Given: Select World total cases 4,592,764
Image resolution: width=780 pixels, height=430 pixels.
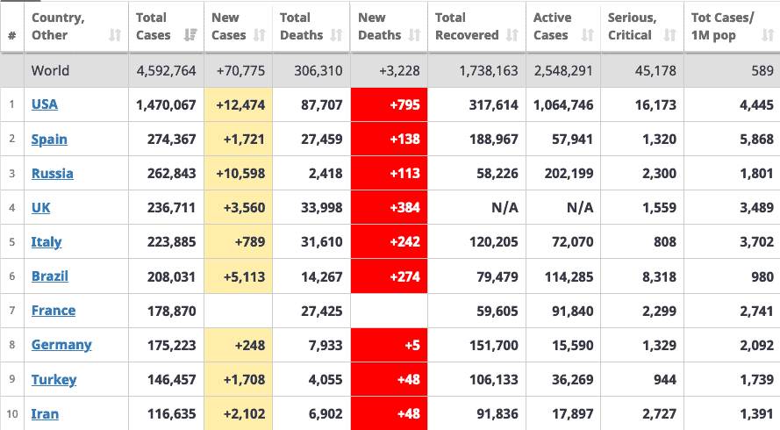Looking at the screenshot, I should click(x=166, y=71).
